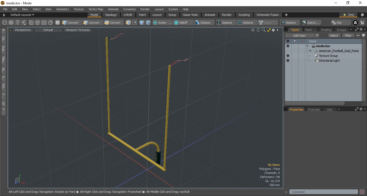Click the gray solid cube icon
The image size is (367, 196).
(57, 23)
